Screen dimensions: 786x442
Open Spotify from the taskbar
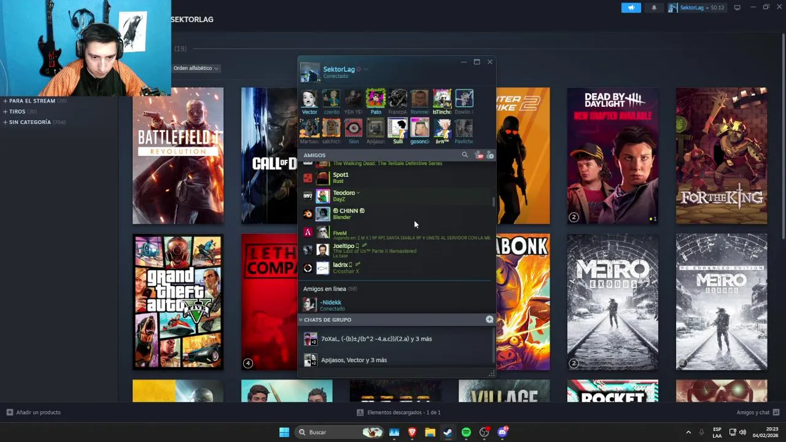pos(466,432)
